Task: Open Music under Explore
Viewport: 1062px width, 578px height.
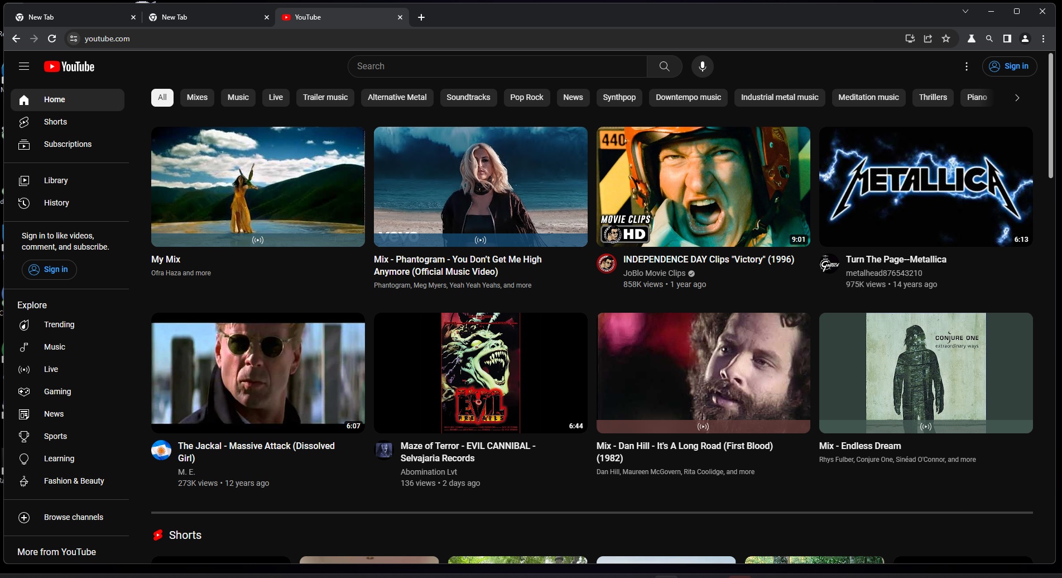Action: (68, 347)
